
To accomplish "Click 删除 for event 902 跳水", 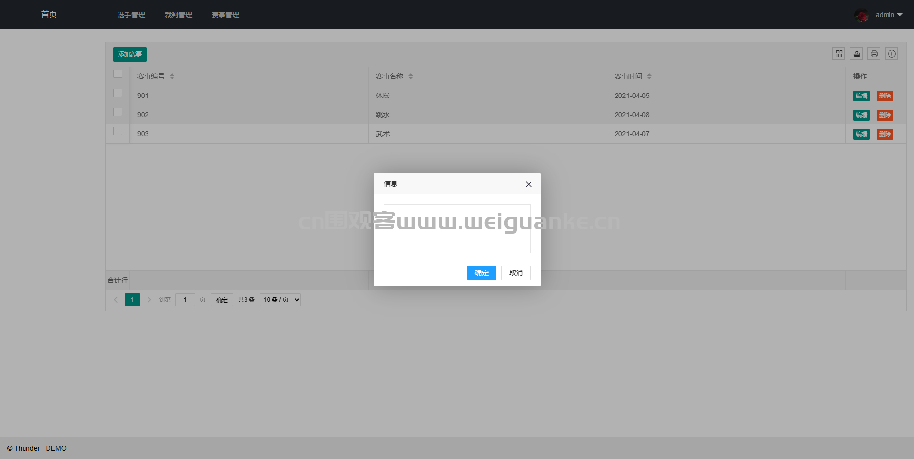I will click(x=885, y=115).
